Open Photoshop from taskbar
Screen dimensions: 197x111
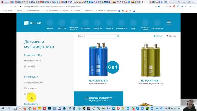tap(50, 109)
